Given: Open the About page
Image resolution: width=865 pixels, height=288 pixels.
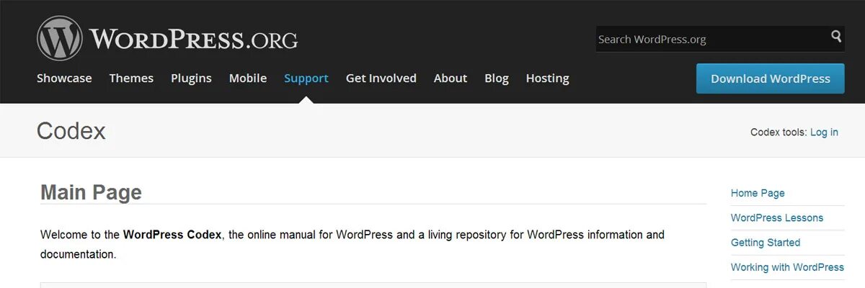Looking at the screenshot, I should coord(451,78).
